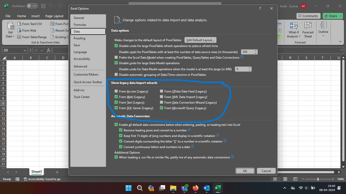Open Customize Ribbon options
Screen dimensions: 346x194
point(88,75)
